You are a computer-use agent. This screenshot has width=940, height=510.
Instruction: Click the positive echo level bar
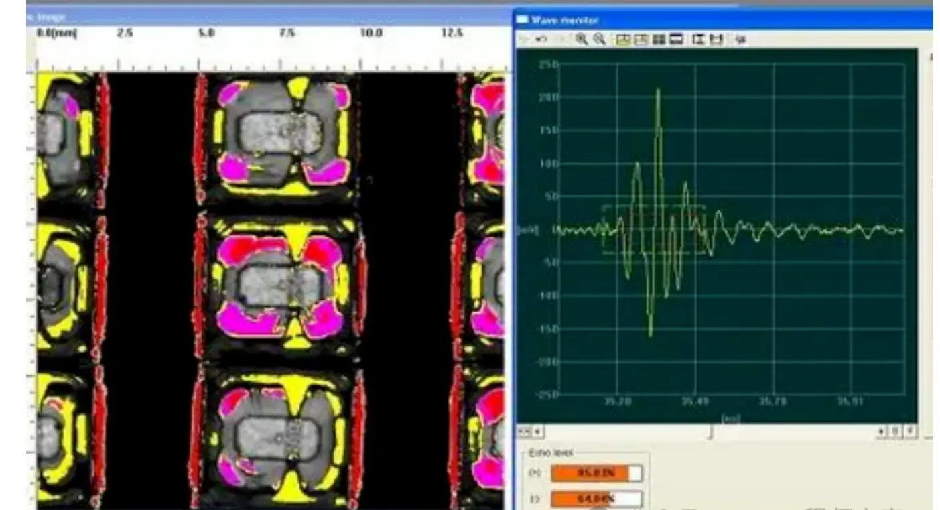tap(596, 474)
